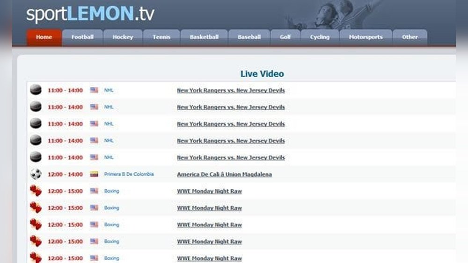Click the sportLEMON.tv logo

point(90,14)
